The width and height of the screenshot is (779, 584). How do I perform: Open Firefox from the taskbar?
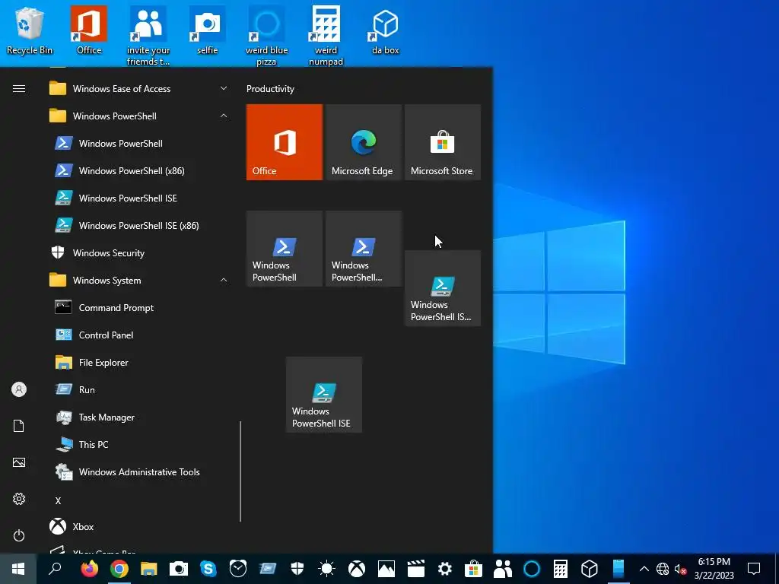point(90,569)
